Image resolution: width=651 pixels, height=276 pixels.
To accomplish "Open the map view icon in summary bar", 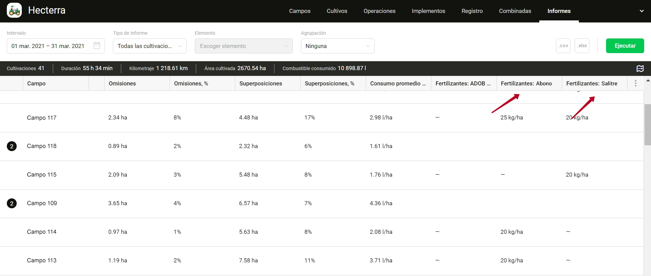I will pos(640,68).
